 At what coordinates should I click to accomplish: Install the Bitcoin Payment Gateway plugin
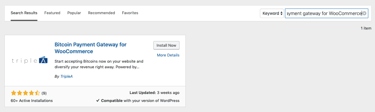pos(166,45)
